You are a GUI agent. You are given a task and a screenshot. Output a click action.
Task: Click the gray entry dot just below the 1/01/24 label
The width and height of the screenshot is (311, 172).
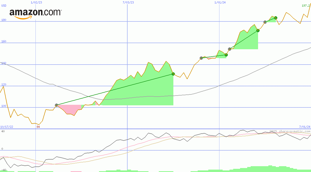click(x=201, y=58)
